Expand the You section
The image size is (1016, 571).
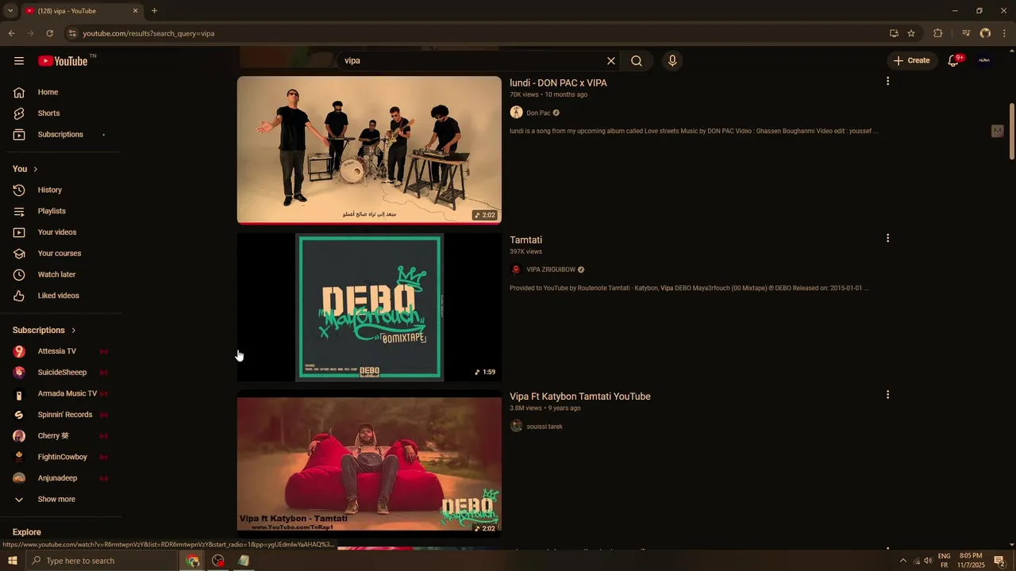25,169
